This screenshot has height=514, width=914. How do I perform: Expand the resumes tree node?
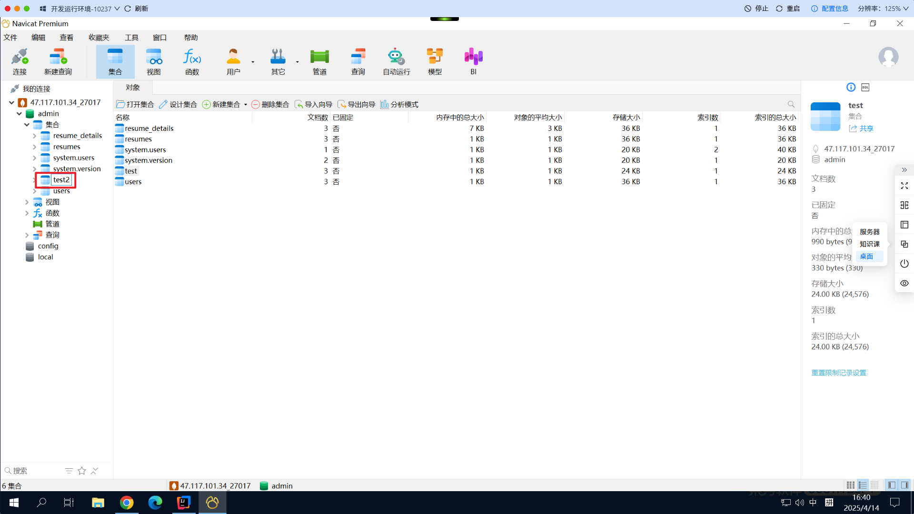click(x=34, y=147)
